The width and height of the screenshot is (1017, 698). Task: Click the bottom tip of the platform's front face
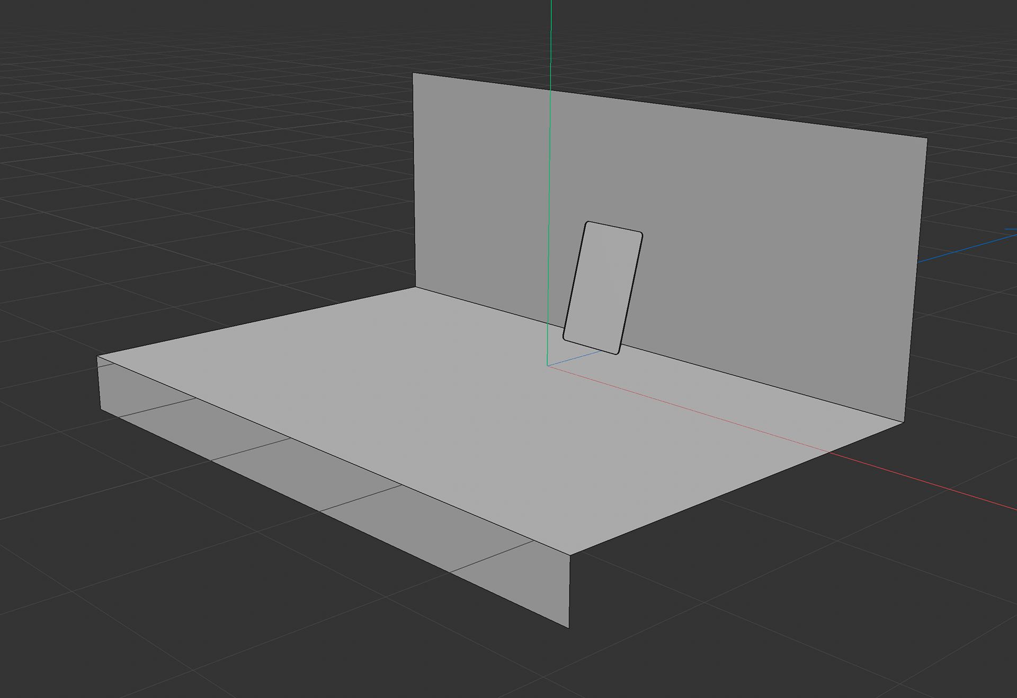click(568, 628)
